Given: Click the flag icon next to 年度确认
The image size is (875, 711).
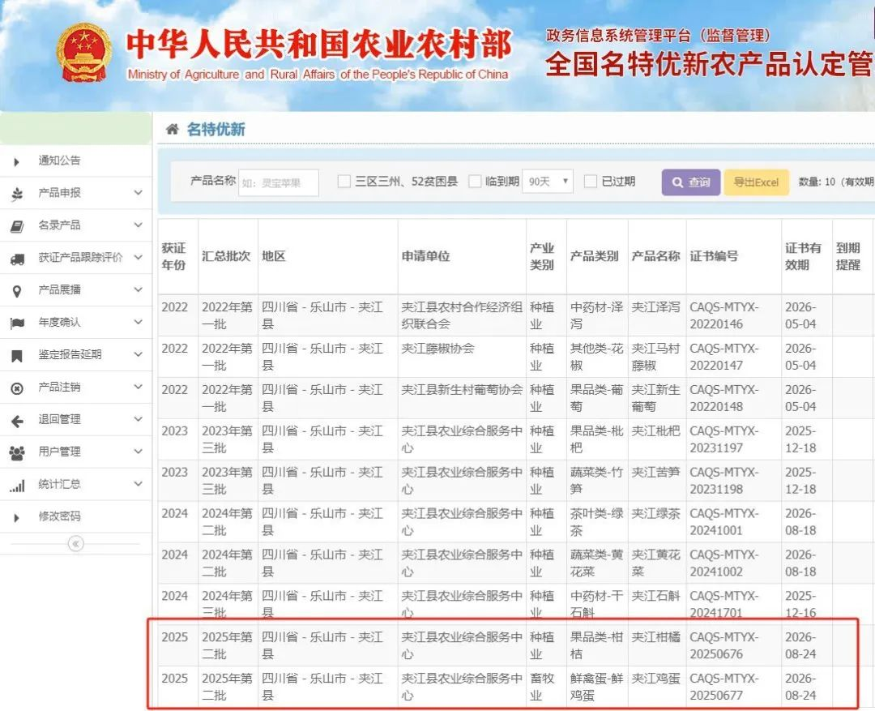Looking at the screenshot, I should (18, 323).
